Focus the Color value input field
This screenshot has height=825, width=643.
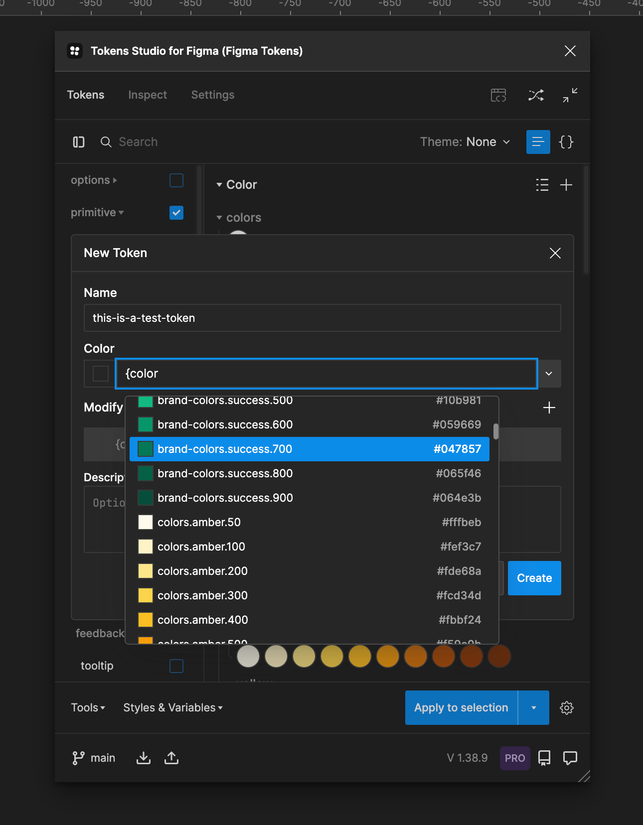click(x=326, y=374)
